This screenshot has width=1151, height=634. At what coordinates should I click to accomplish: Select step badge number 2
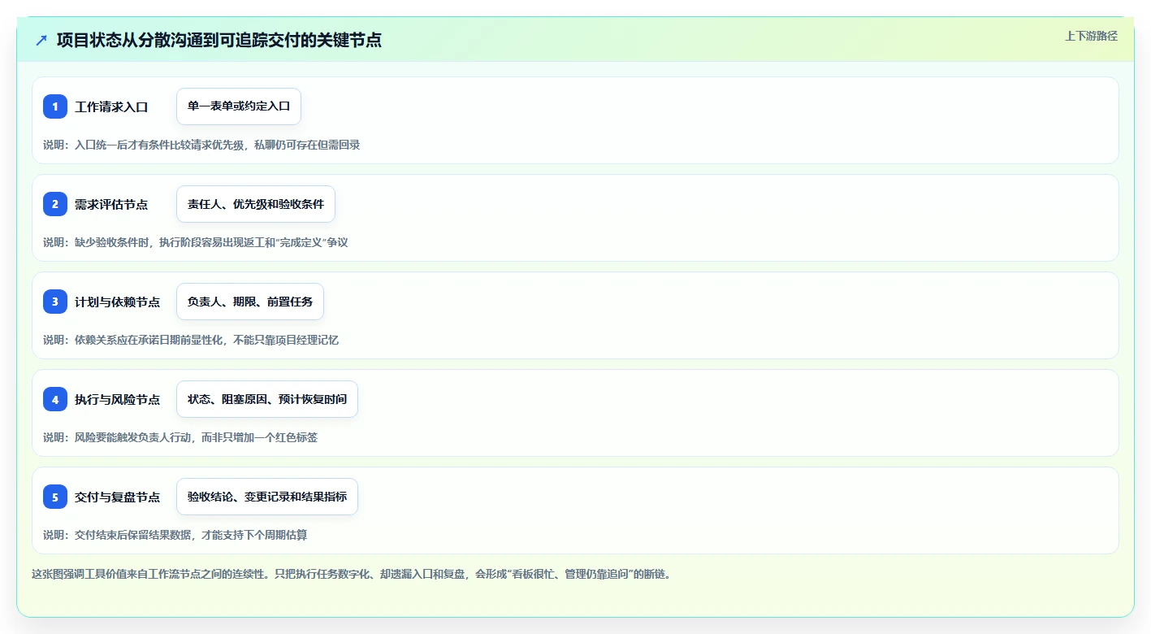tap(55, 204)
